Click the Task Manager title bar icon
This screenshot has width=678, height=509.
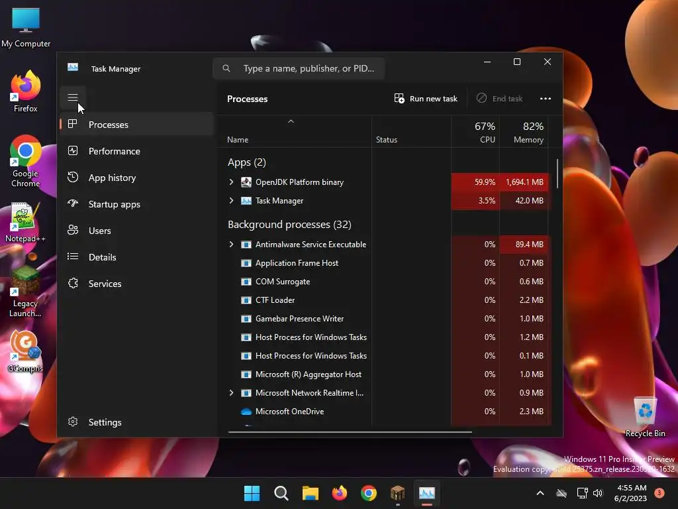[x=73, y=68]
